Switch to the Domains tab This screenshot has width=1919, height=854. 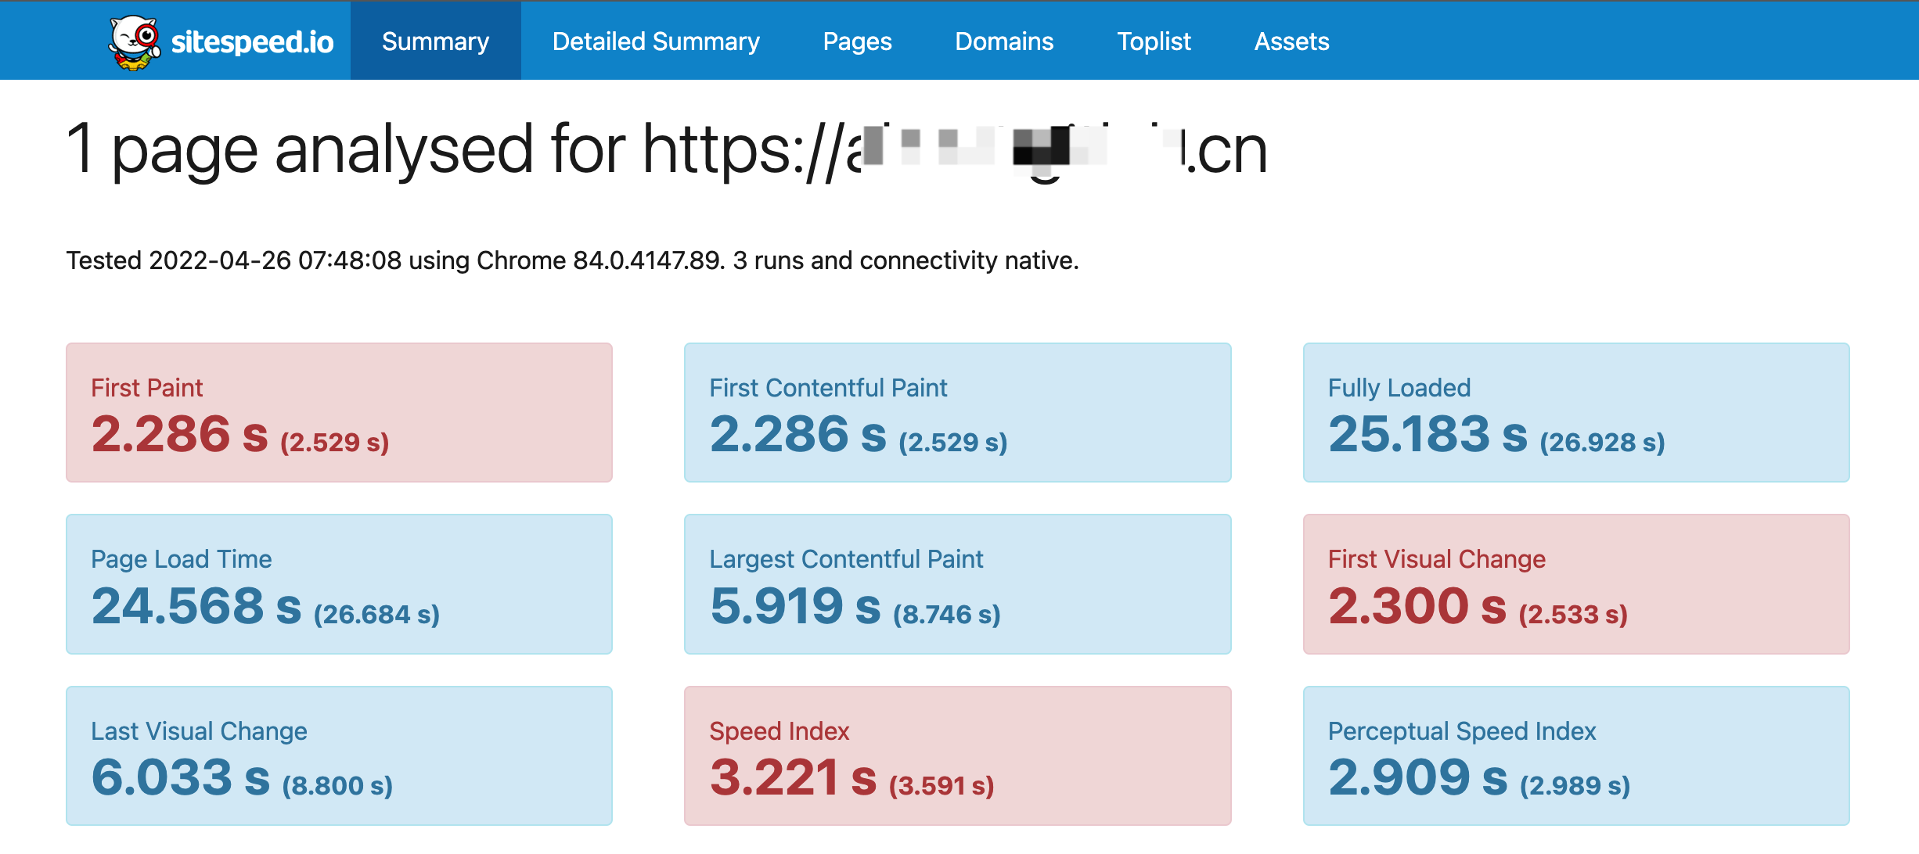pos(1004,41)
